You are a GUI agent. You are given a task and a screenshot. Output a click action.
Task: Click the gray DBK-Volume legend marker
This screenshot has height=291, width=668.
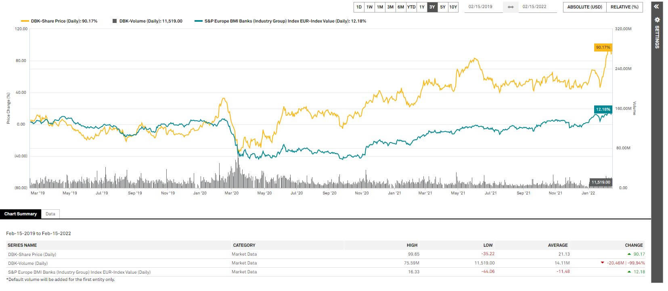(x=115, y=21)
